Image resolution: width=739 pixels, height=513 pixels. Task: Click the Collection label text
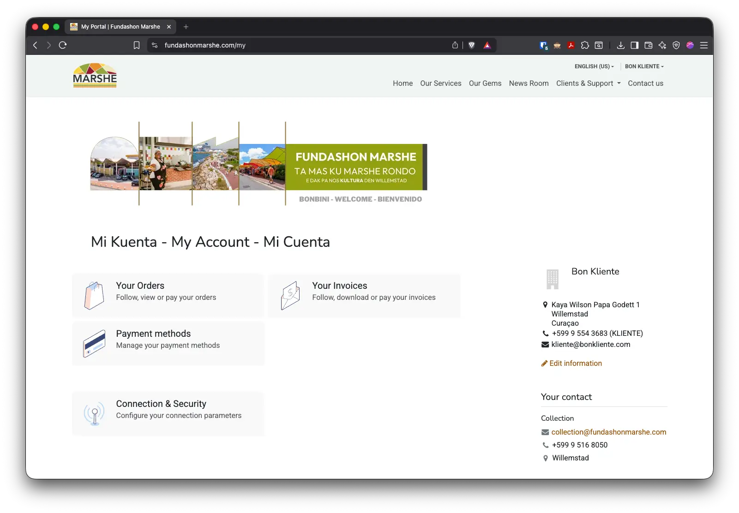click(558, 418)
